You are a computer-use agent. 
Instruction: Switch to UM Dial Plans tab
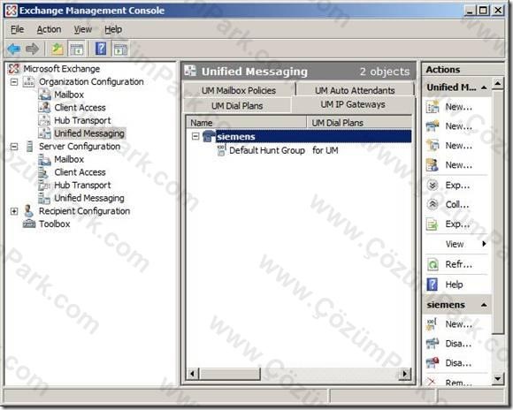[237, 106]
